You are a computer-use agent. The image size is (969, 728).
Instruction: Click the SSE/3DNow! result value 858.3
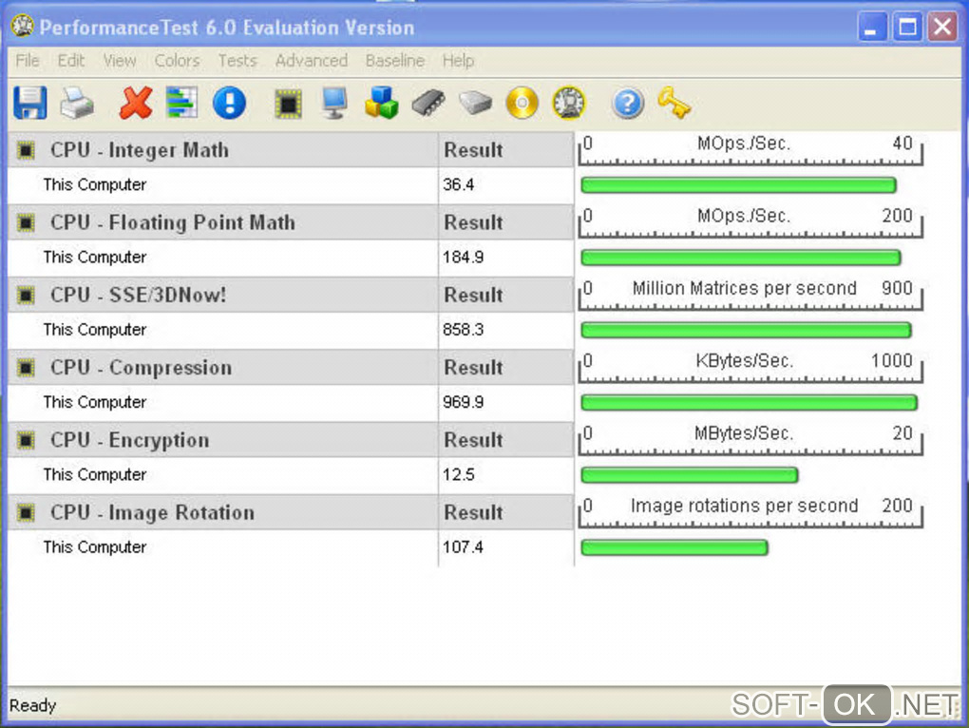coord(463,330)
